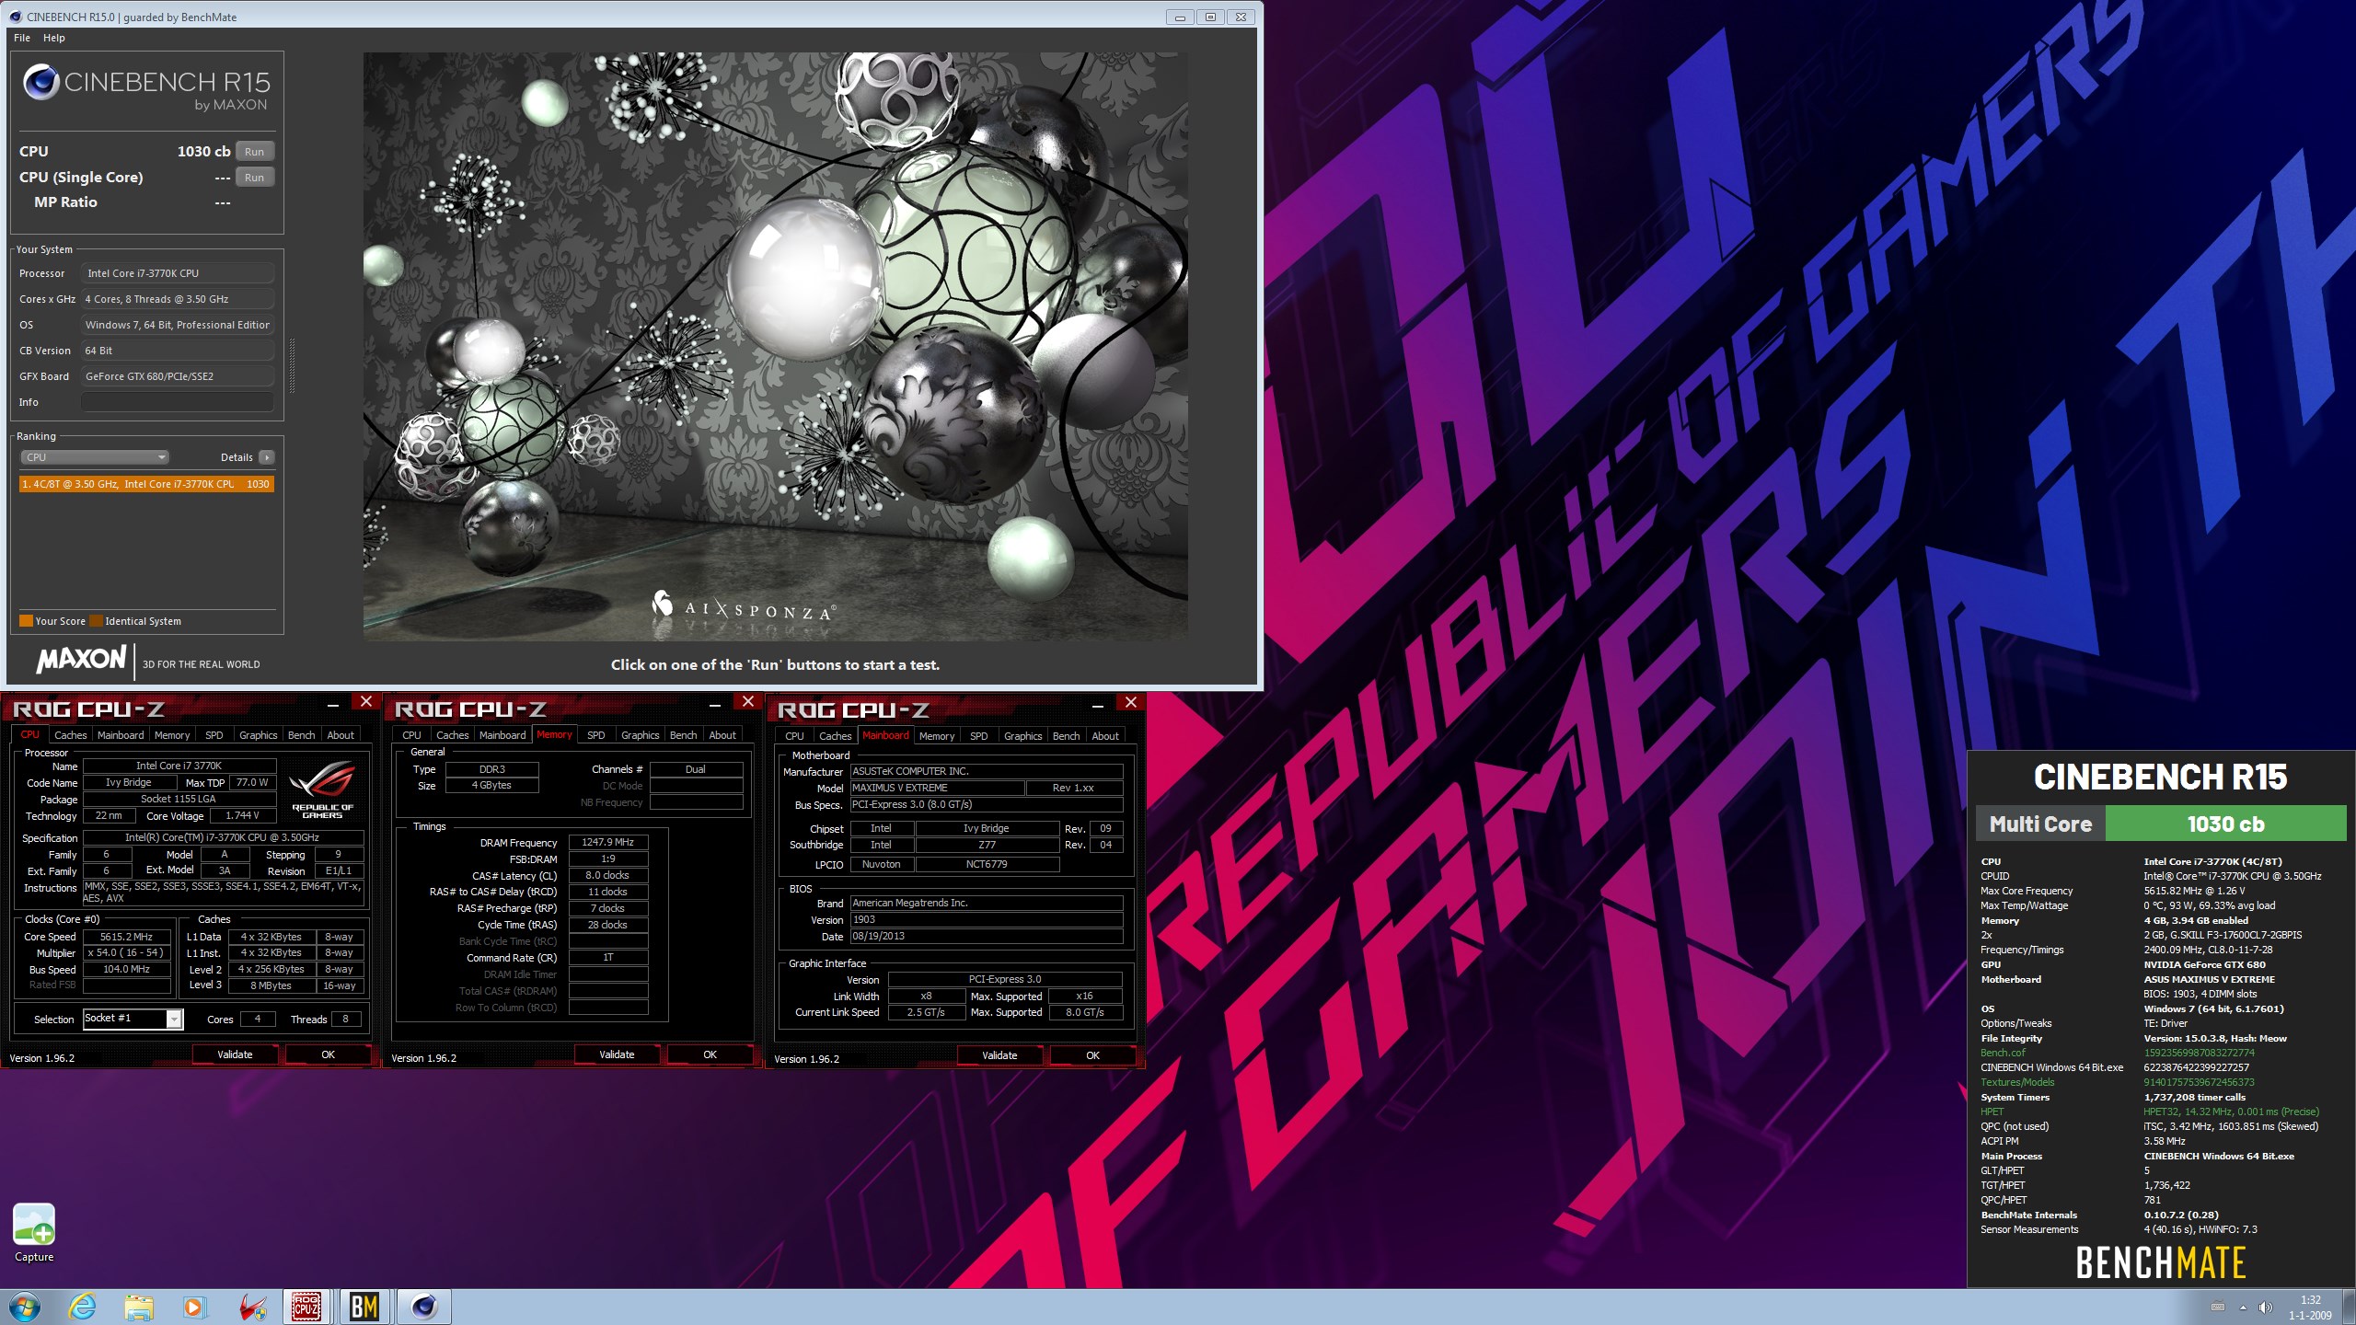The image size is (2356, 1325).
Task: Switch to Caches tab in first CPU-Z window
Action: coord(70,735)
